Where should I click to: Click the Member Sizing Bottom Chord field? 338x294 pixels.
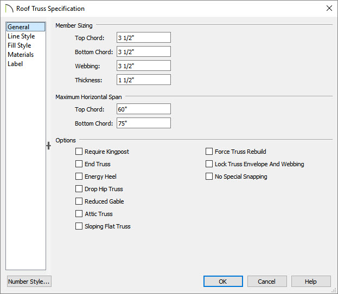tap(144, 51)
